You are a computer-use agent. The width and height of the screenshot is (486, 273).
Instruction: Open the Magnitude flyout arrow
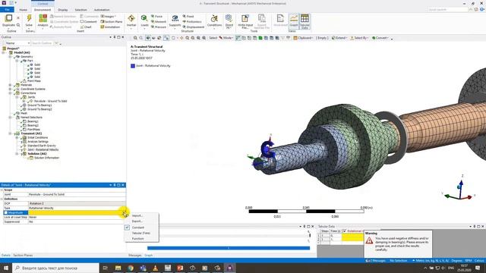tap(124, 212)
